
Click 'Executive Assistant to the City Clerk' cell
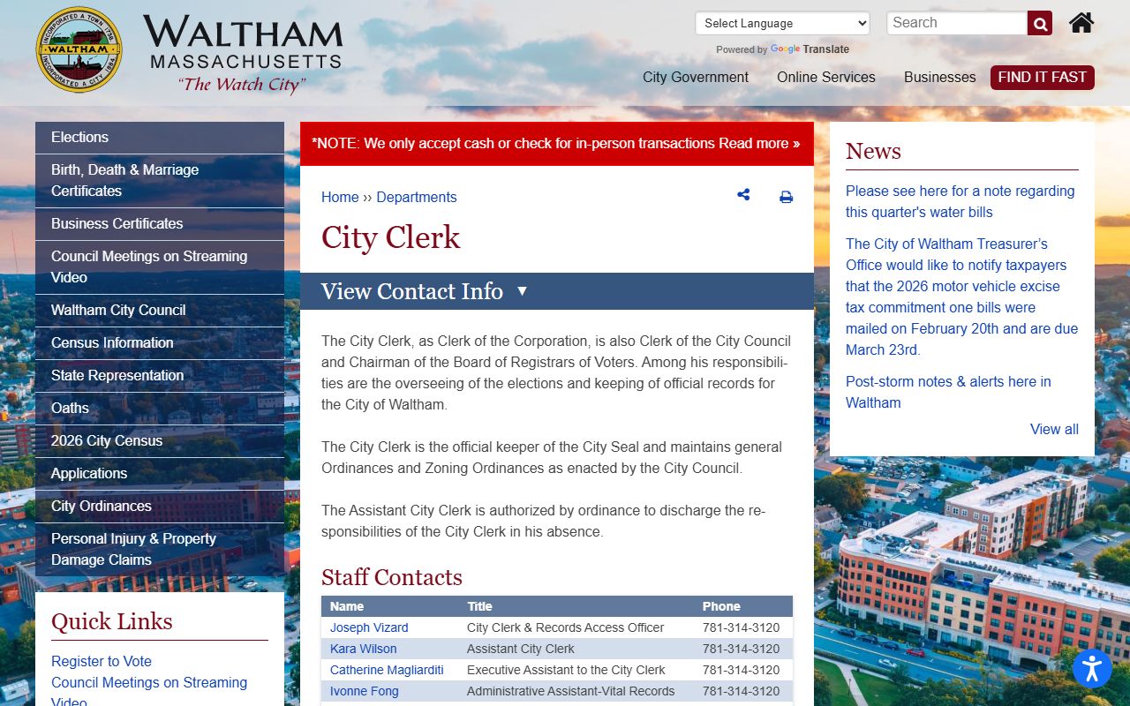[x=566, y=670]
